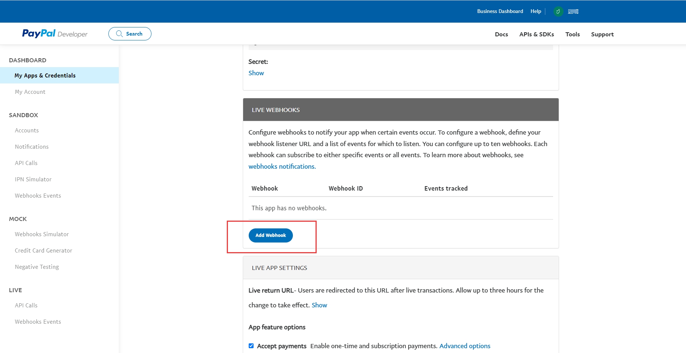Screen dimensions: 686x353
Task: Click the MOCK sidebar heading
Action: [x=18, y=219]
